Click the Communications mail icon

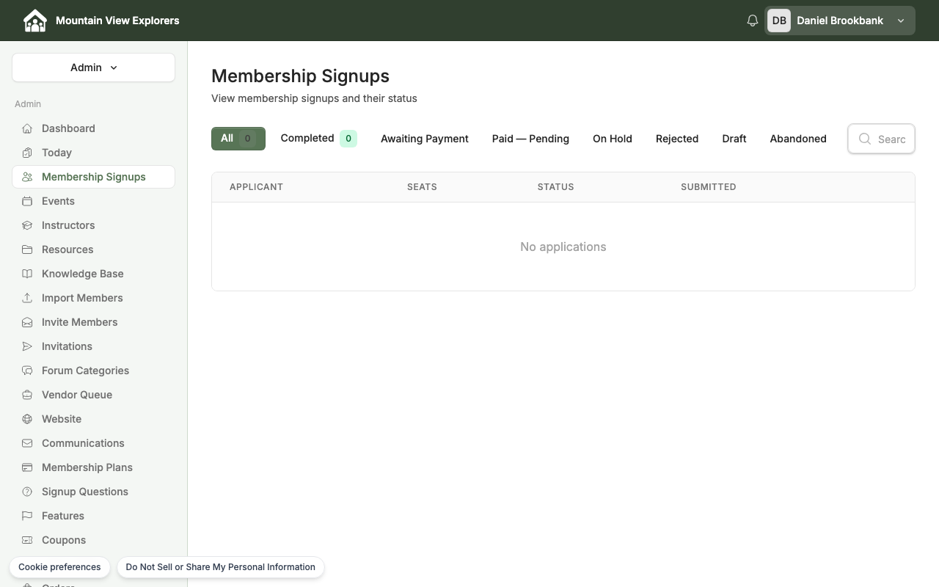pyautogui.click(x=27, y=443)
